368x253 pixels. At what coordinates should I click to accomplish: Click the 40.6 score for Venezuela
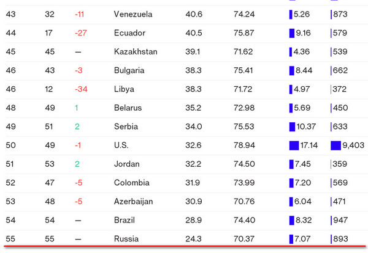[x=193, y=14]
